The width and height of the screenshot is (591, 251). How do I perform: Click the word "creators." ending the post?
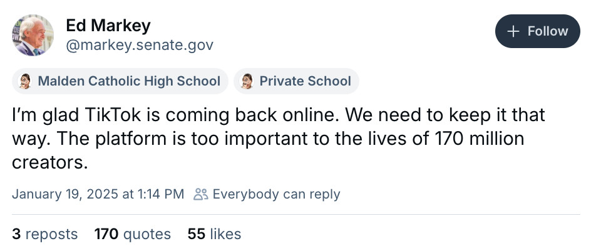(x=49, y=162)
